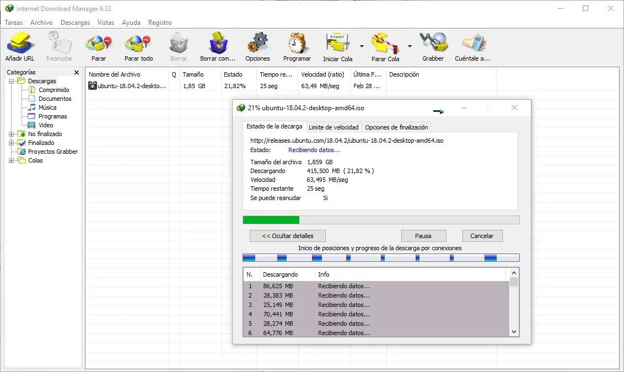Click the Borrar completados icon
This screenshot has height=372, width=624.
[218, 43]
